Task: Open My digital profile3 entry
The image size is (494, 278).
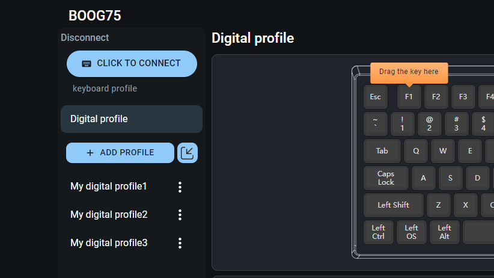Action: (109, 243)
